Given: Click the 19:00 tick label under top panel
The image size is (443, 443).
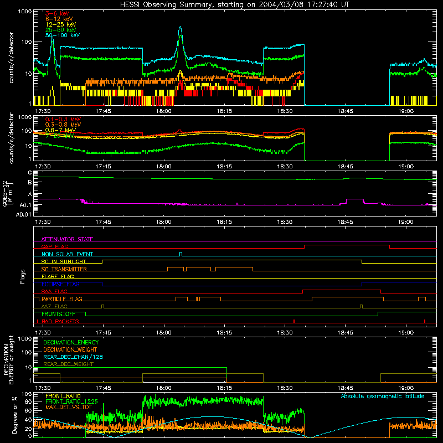Looking at the screenshot, I should click(x=406, y=111).
